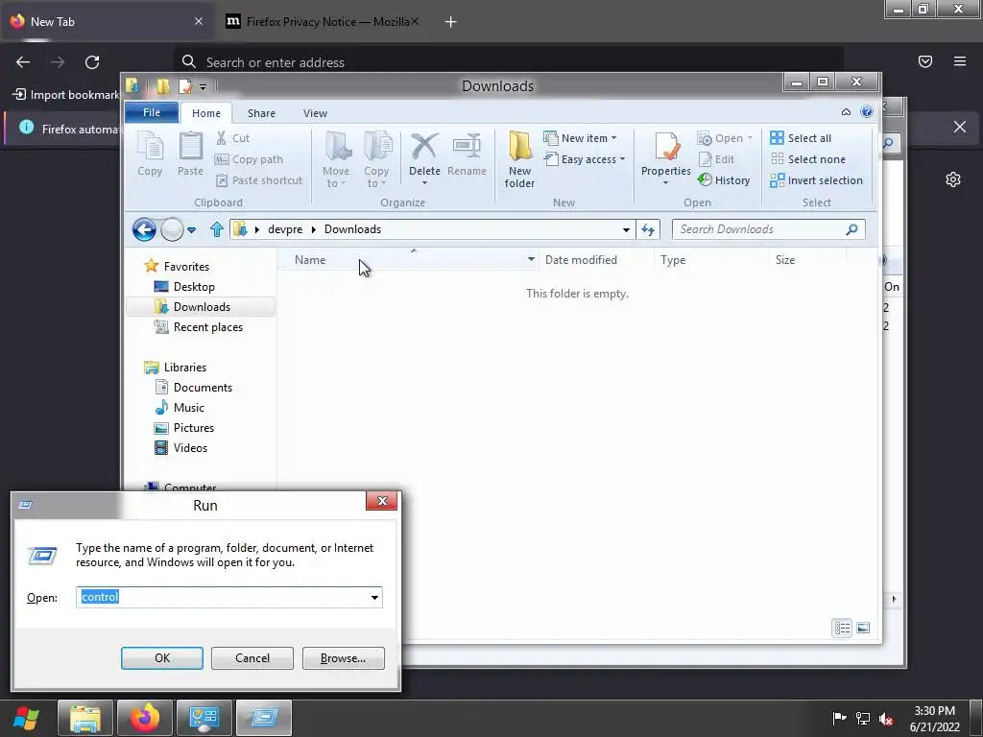Click the Explorer Back arrow button
Image resolution: width=983 pixels, height=737 pixels.
click(x=144, y=229)
